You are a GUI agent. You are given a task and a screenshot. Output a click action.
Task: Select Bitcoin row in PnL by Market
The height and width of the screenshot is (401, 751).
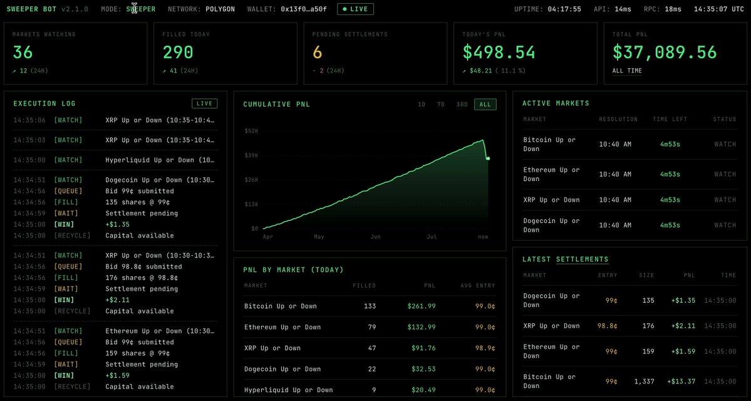(x=370, y=306)
